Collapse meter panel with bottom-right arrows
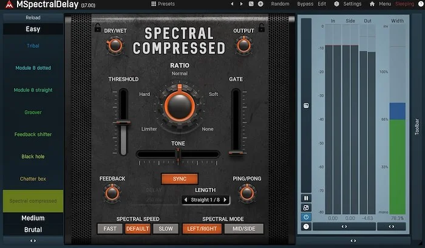The height and width of the screenshot is (248, 425). [353, 241]
